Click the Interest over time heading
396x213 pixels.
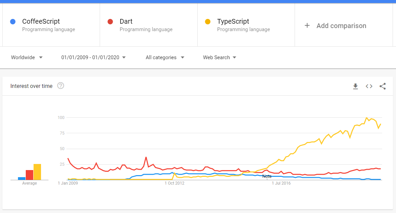click(x=31, y=86)
